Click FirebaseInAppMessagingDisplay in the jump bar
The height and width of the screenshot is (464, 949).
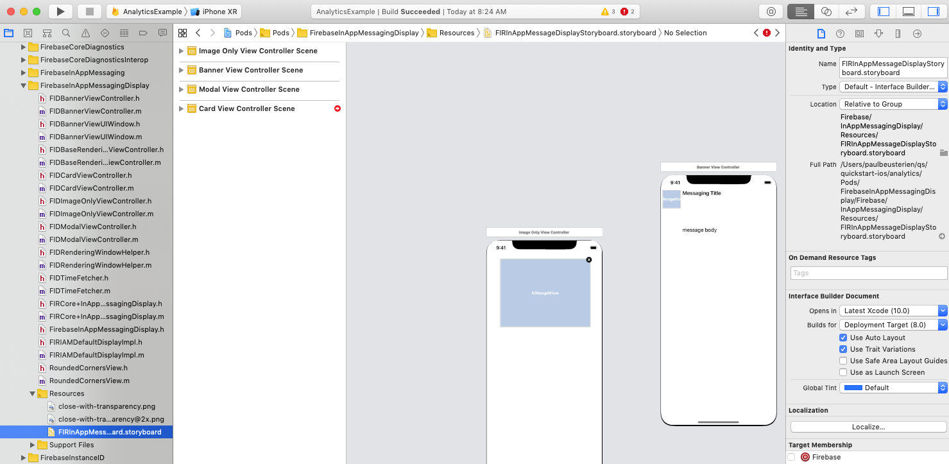[x=358, y=33]
